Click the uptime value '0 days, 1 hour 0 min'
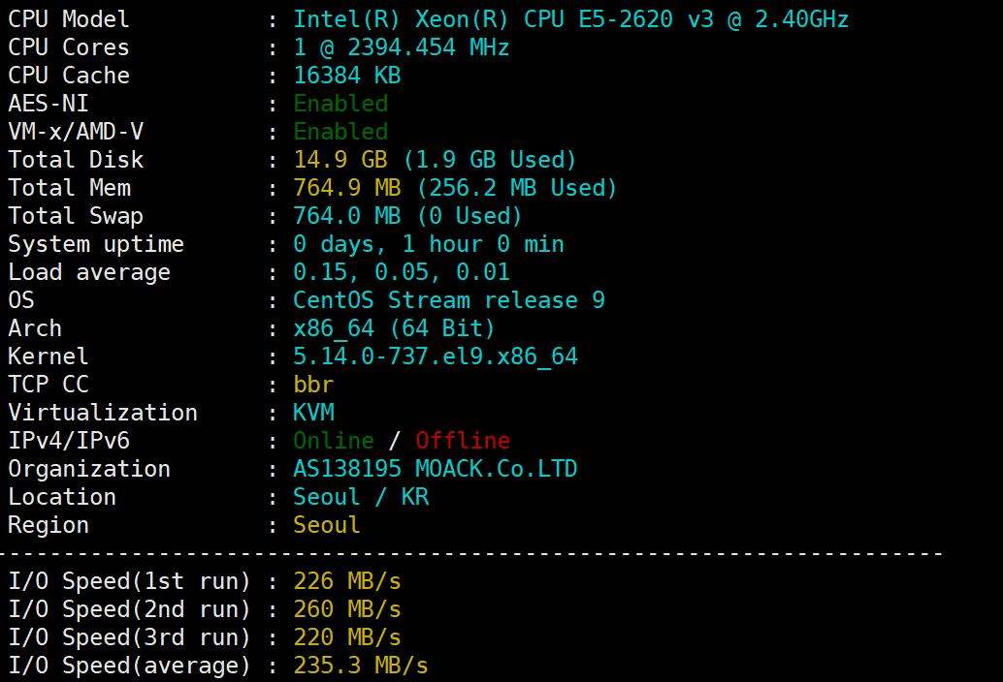This screenshot has width=1003, height=682. pos(429,244)
